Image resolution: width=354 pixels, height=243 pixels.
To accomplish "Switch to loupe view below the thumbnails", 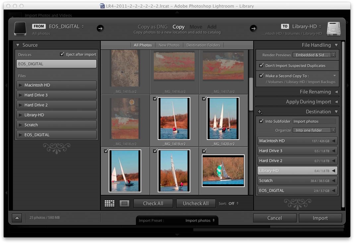I will pos(124,203).
